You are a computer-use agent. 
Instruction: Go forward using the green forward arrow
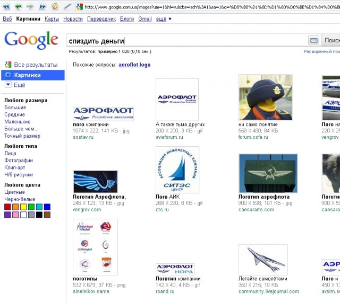[30, 6]
